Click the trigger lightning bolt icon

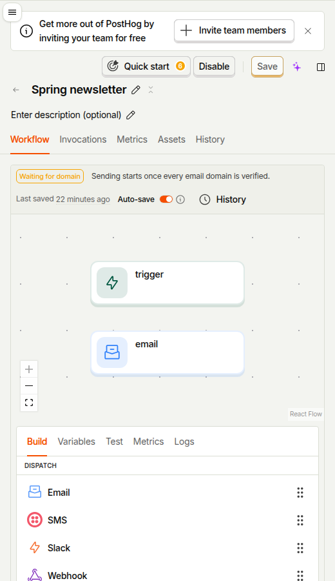[x=112, y=283]
